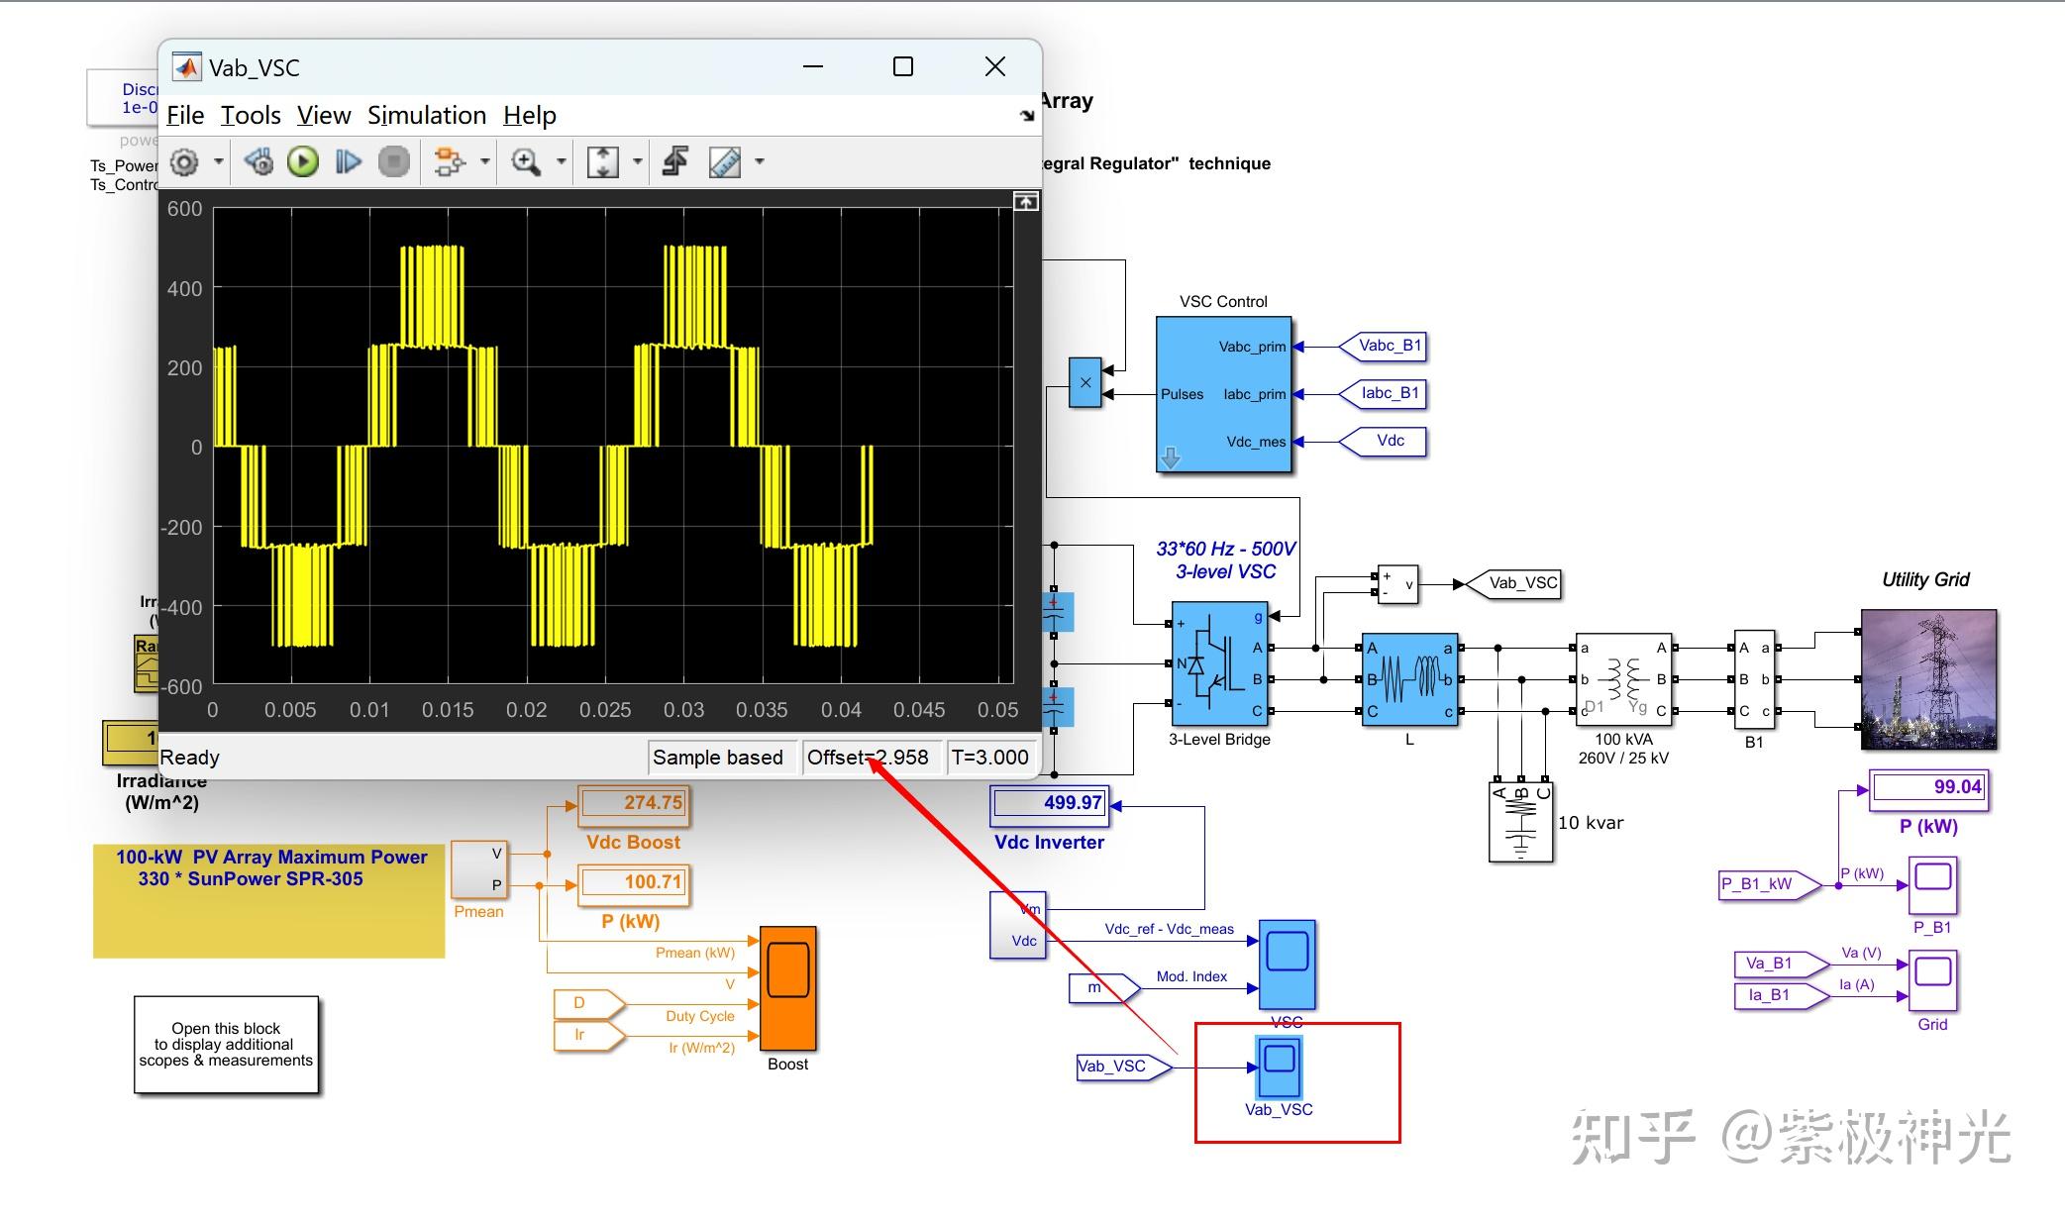Open the Tools menu of the scope window

click(x=251, y=115)
